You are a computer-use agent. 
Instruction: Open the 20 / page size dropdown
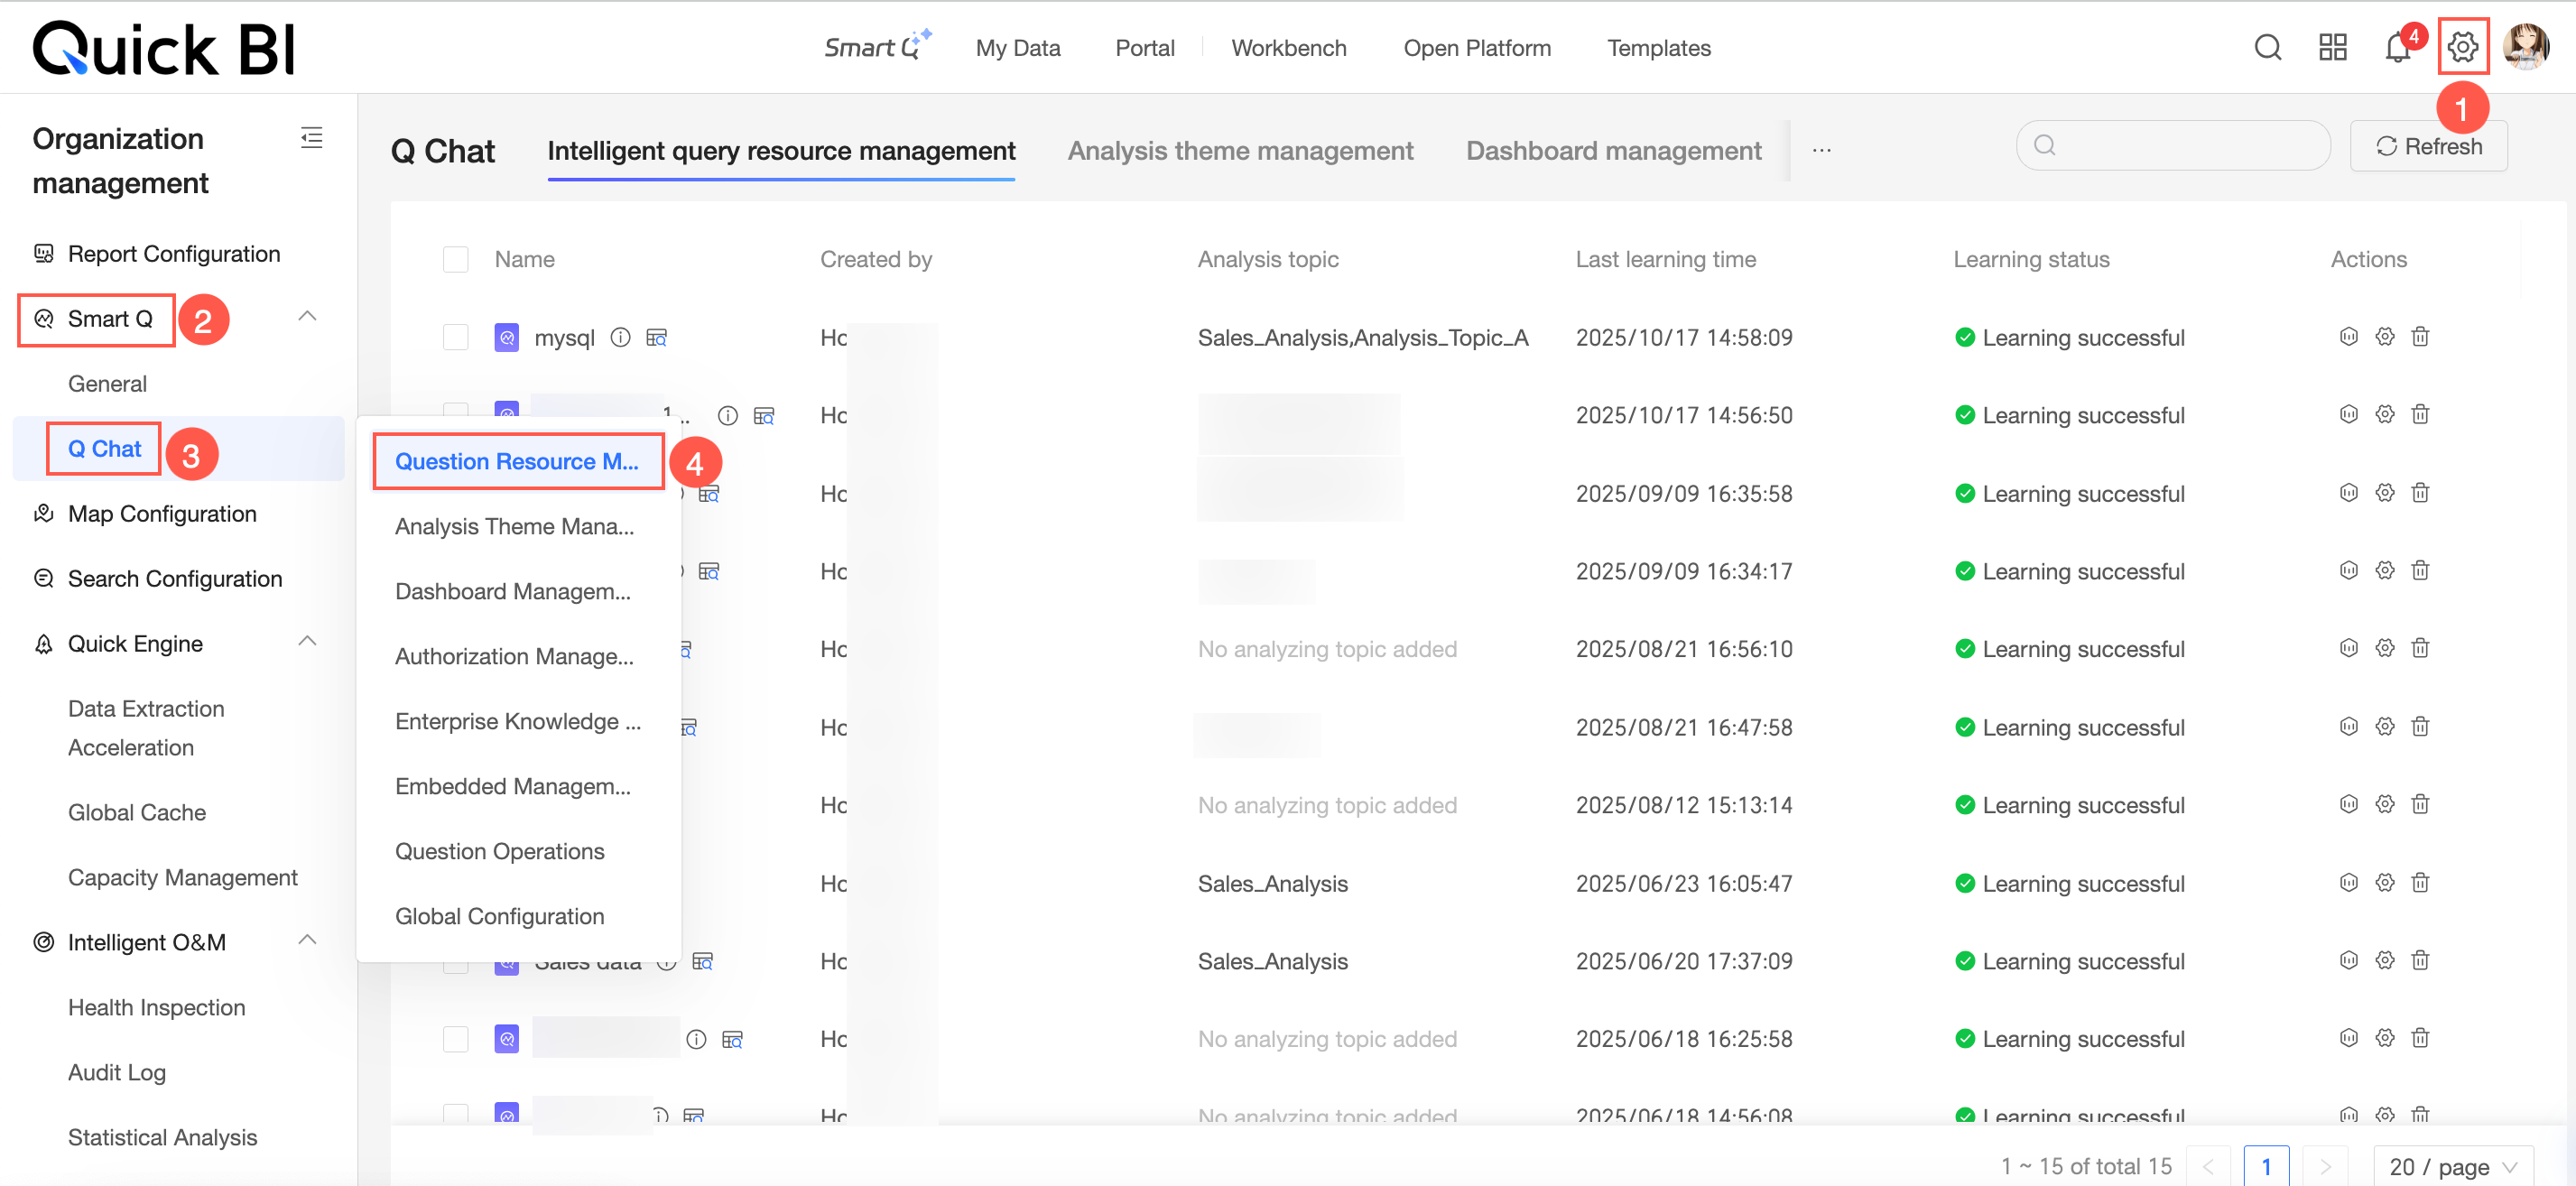click(x=2452, y=1166)
